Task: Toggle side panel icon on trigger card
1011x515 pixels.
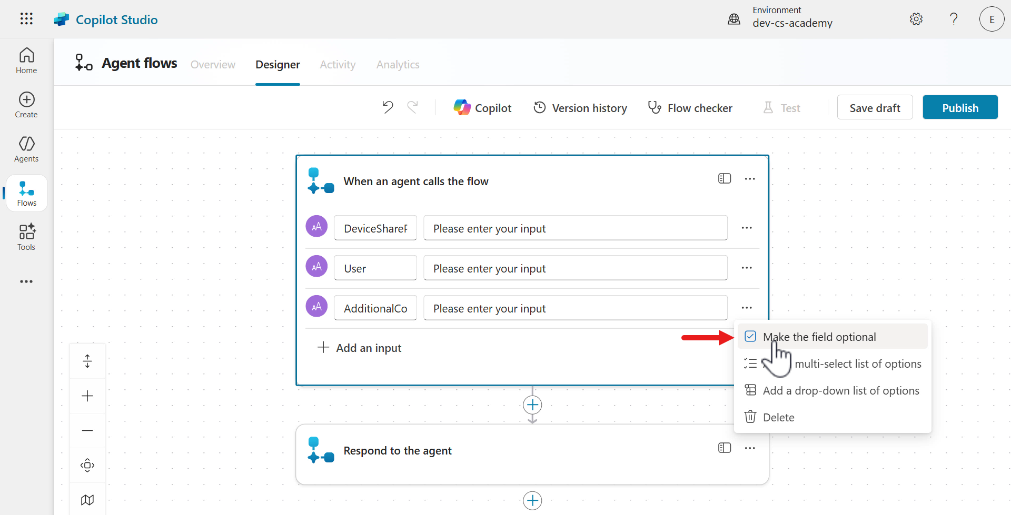Action: pyautogui.click(x=725, y=179)
